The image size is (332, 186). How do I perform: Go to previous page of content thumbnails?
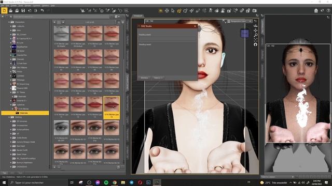click(54, 22)
